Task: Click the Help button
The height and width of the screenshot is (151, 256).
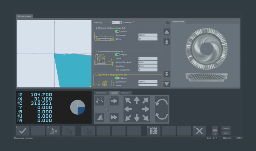Action: click(226, 133)
